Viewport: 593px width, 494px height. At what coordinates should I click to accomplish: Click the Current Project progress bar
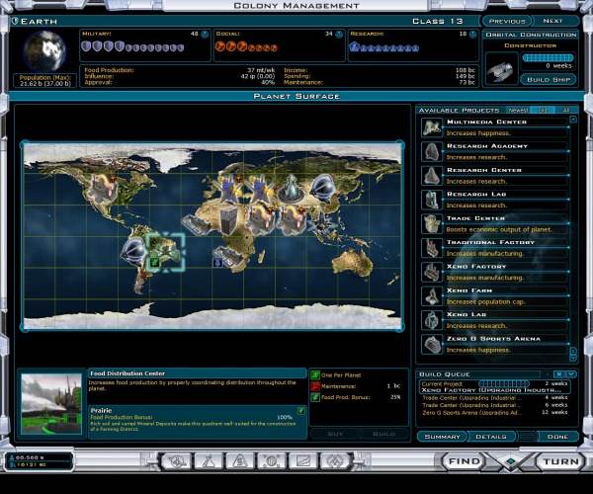[504, 383]
